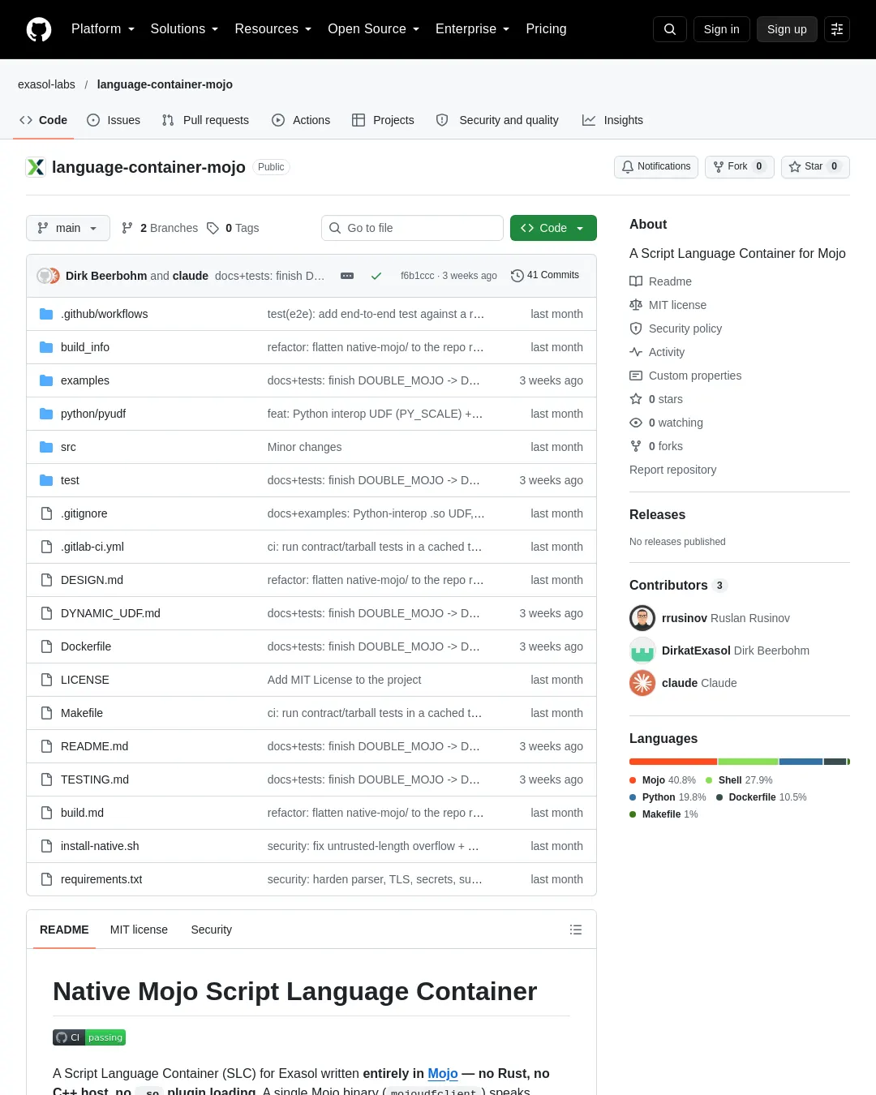Select the Security README tab
Screen dimensions: 876x1095
[211, 930]
